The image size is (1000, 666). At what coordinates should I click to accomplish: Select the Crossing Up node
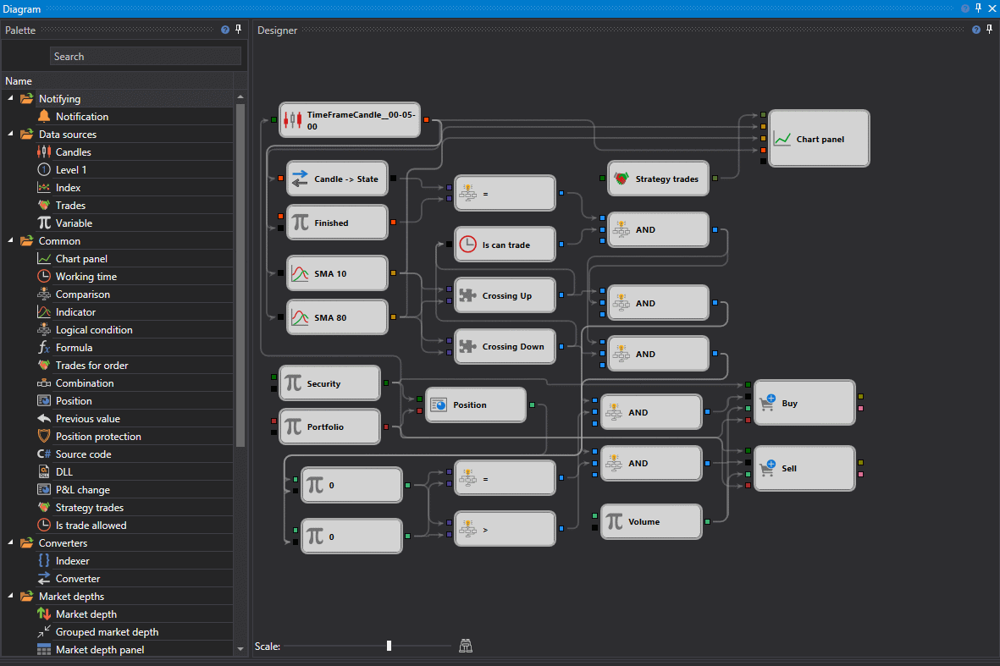coord(506,295)
